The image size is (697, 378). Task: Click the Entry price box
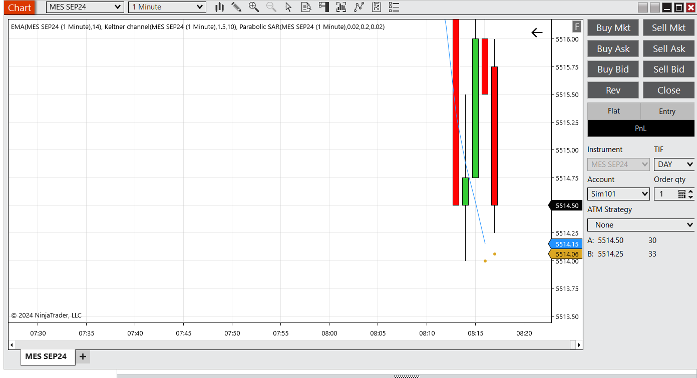667,111
